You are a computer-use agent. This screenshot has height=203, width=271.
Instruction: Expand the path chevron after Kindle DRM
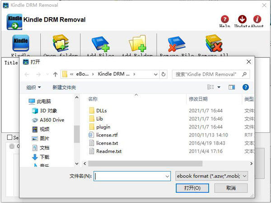click(134, 74)
